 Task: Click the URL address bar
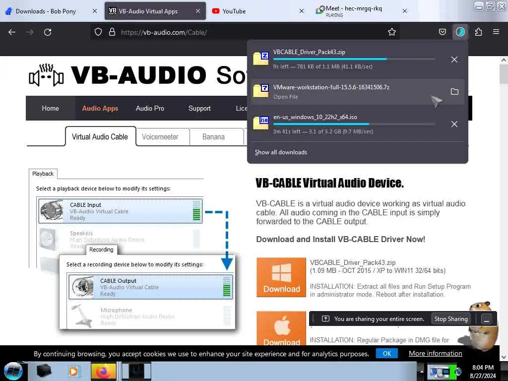pos(246,32)
